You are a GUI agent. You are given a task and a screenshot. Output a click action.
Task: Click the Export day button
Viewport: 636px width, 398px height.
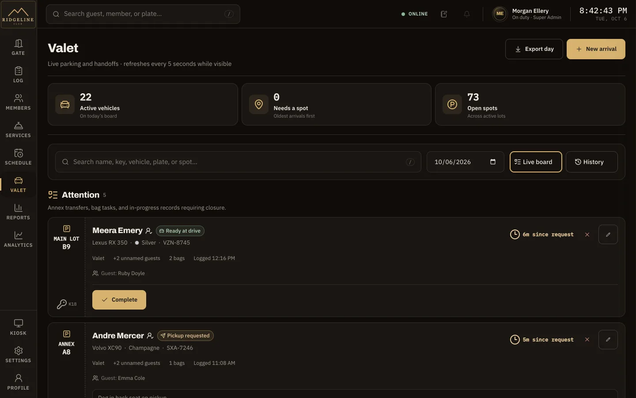point(534,49)
